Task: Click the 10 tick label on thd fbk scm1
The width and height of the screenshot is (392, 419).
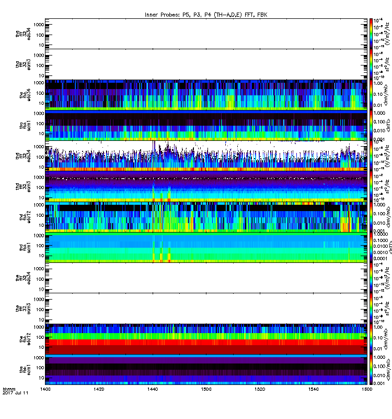Action: pos(41,256)
